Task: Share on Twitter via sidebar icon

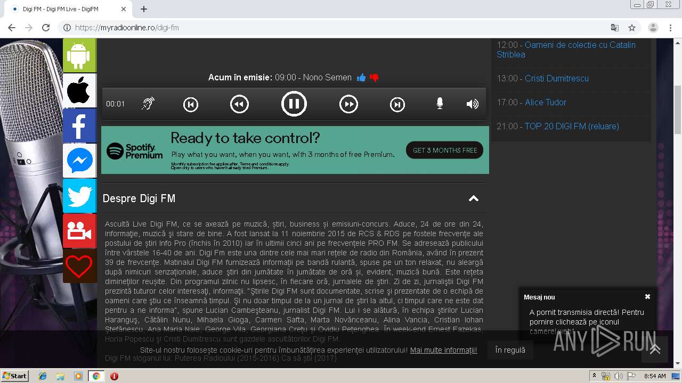Action: click(79, 196)
